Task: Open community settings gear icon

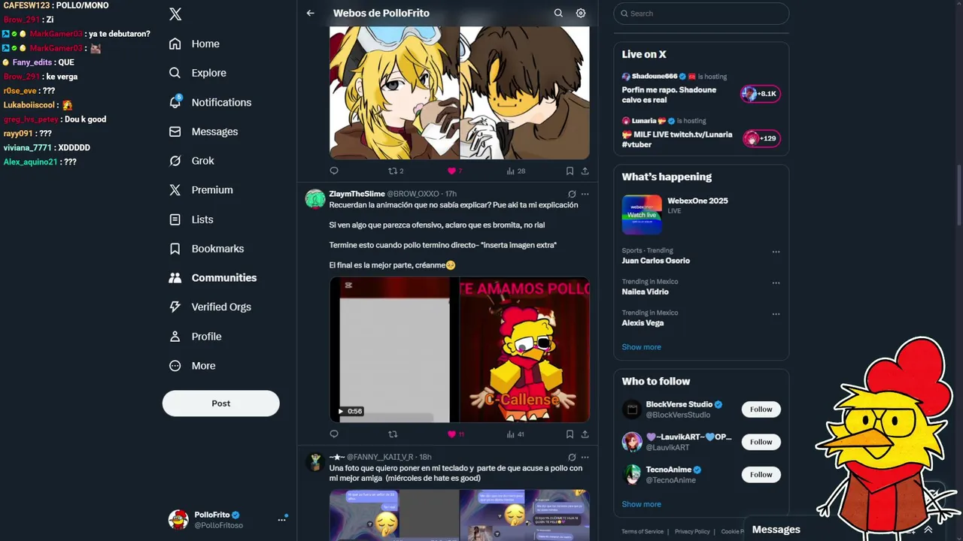Action: [581, 14]
